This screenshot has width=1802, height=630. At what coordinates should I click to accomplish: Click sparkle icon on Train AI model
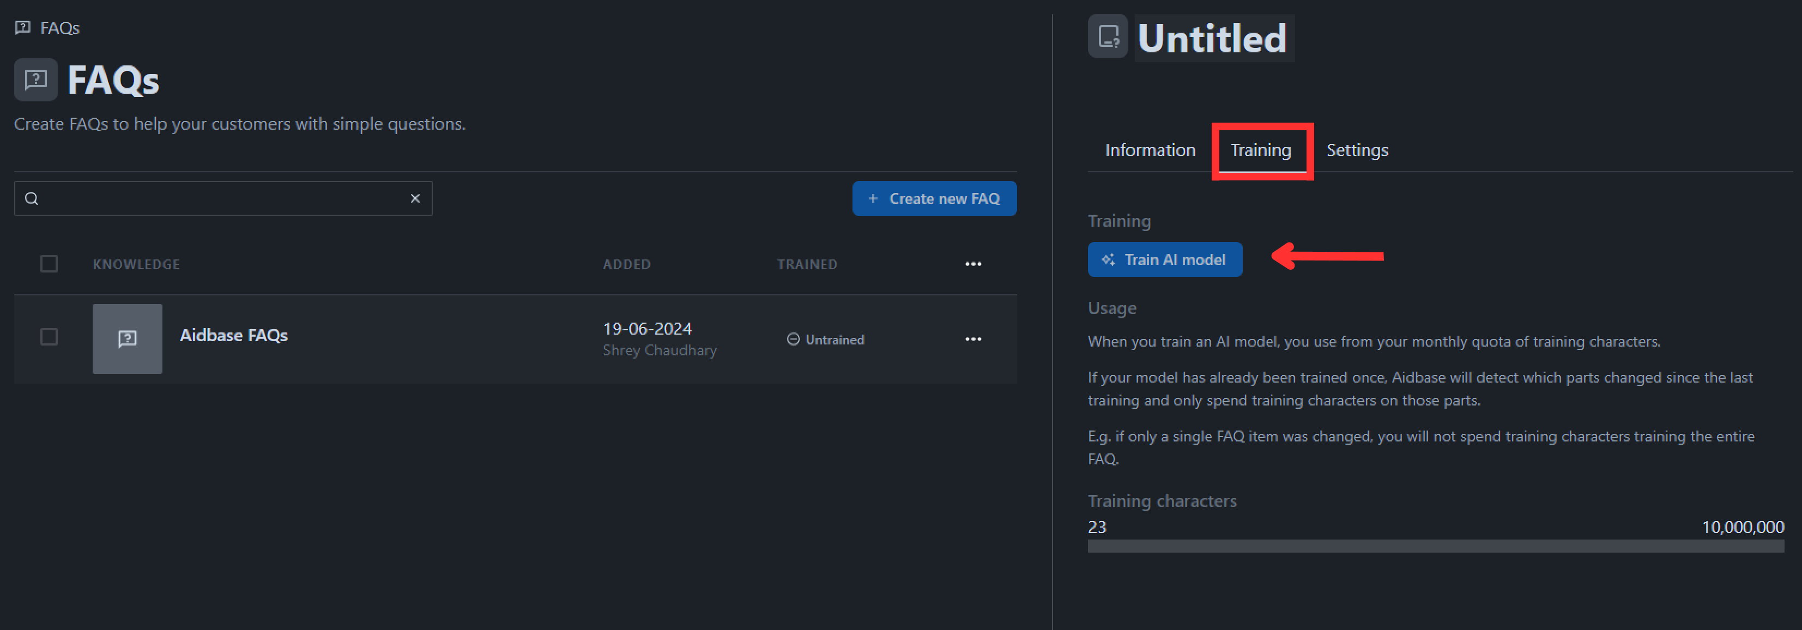coord(1108,260)
